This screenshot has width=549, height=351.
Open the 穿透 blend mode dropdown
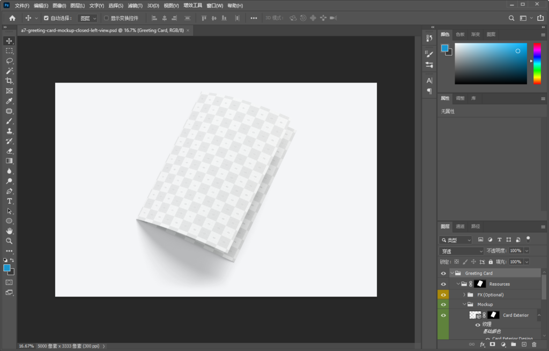tap(461, 251)
